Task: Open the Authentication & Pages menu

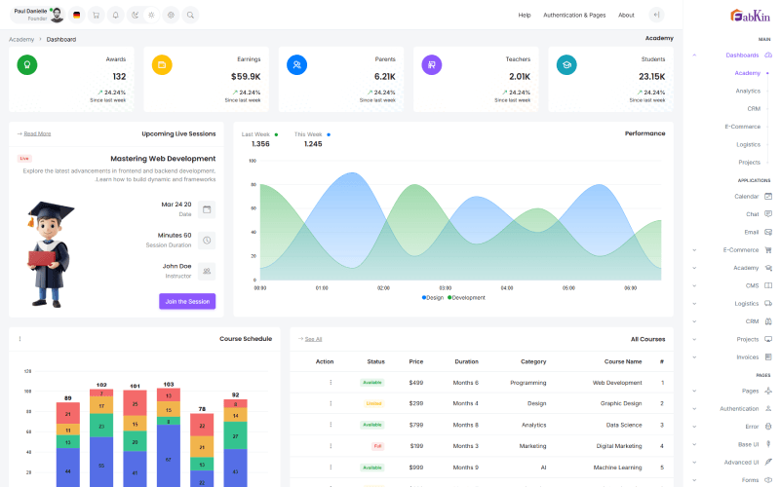Action: tap(574, 16)
